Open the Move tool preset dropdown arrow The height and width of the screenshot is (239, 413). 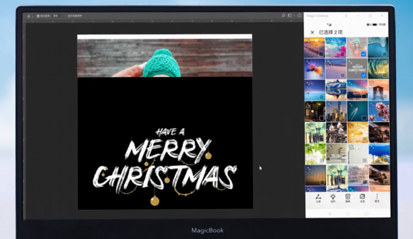32,17
